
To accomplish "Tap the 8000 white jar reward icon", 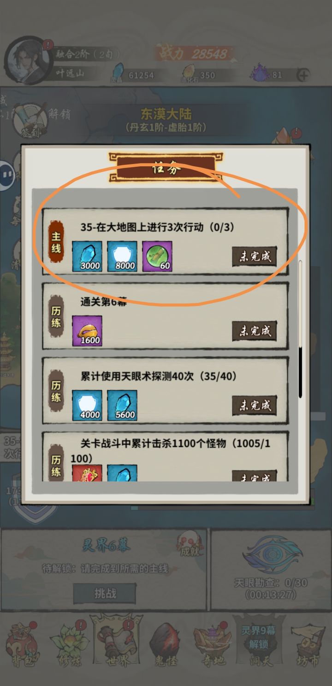I will pyautogui.click(x=122, y=256).
